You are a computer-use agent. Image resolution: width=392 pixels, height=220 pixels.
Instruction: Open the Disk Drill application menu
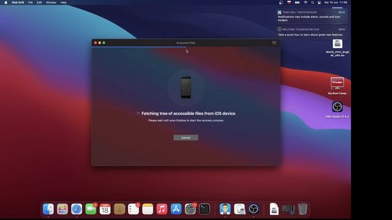[18, 2]
